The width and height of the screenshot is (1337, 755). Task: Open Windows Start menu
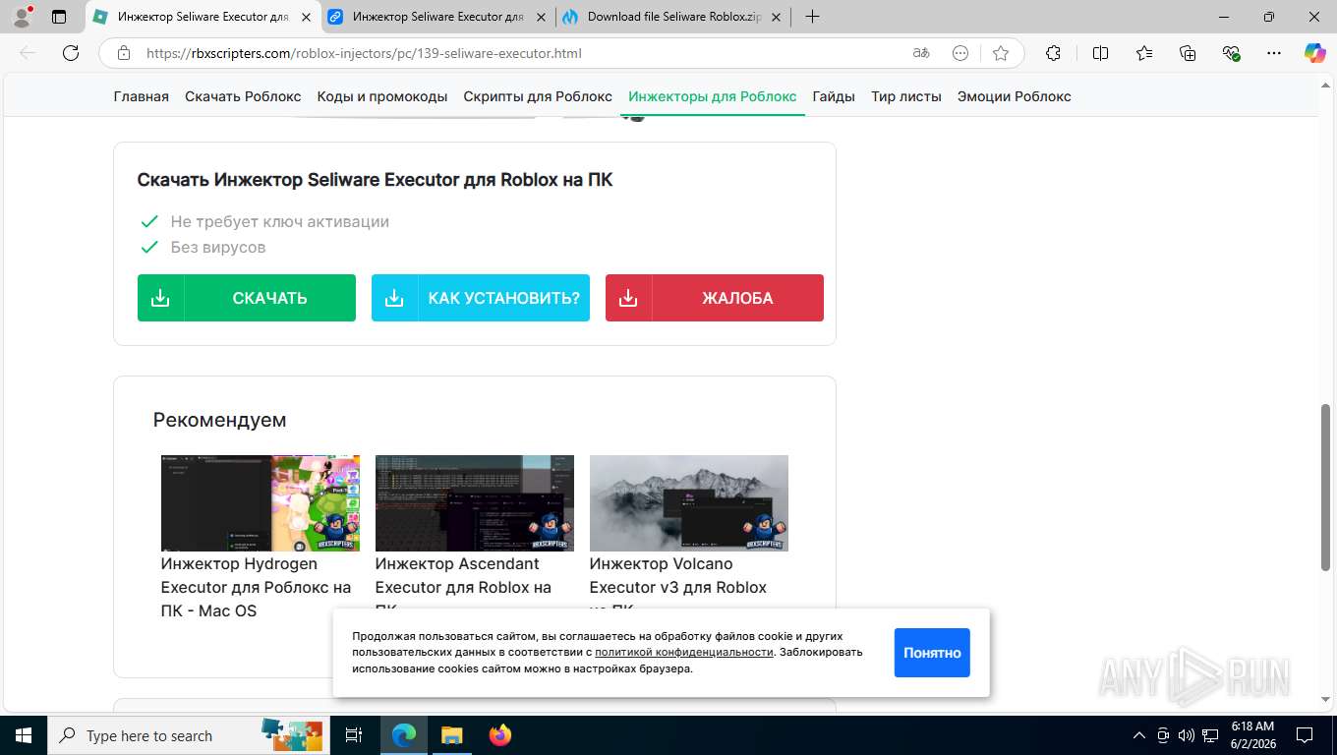[x=24, y=735]
